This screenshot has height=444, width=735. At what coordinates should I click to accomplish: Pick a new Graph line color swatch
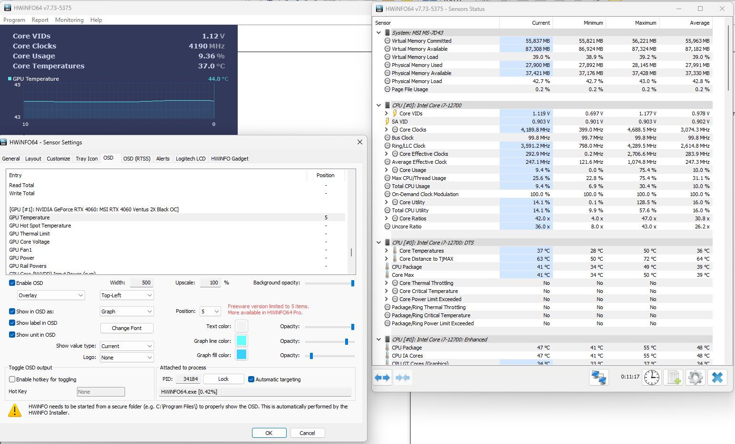click(x=241, y=340)
